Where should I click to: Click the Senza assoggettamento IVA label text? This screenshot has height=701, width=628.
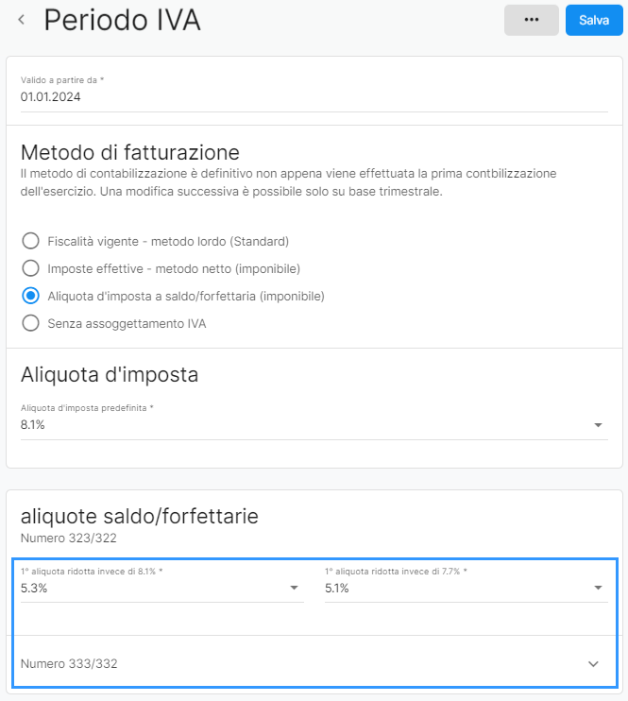pyautogui.click(x=127, y=323)
